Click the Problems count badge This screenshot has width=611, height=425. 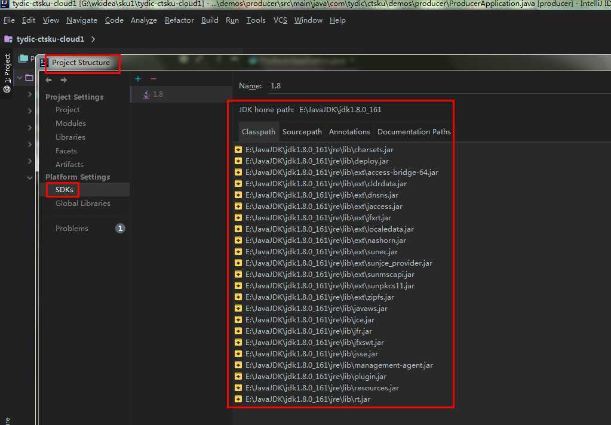pos(121,229)
